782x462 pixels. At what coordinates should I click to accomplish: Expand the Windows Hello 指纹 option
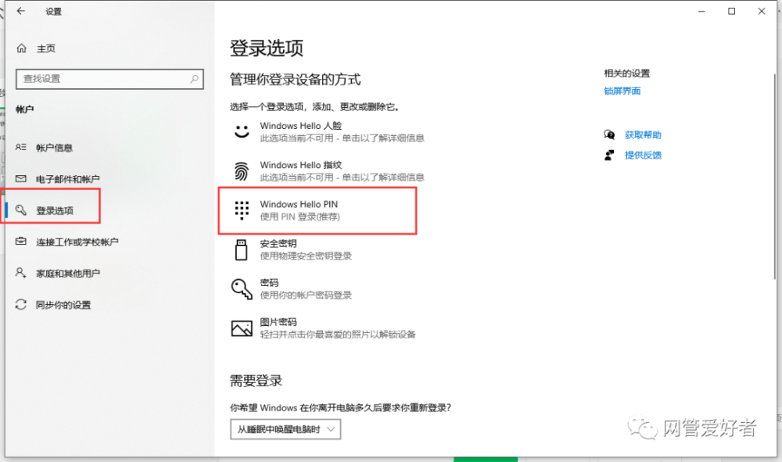(x=327, y=171)
